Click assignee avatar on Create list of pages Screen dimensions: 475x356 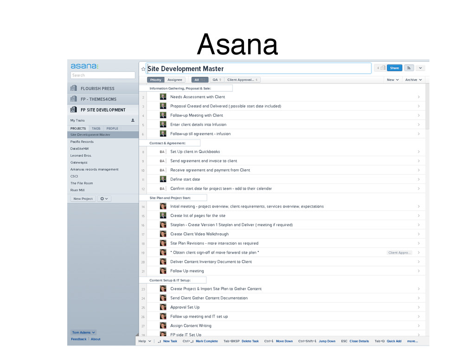[x=163, y=216]
